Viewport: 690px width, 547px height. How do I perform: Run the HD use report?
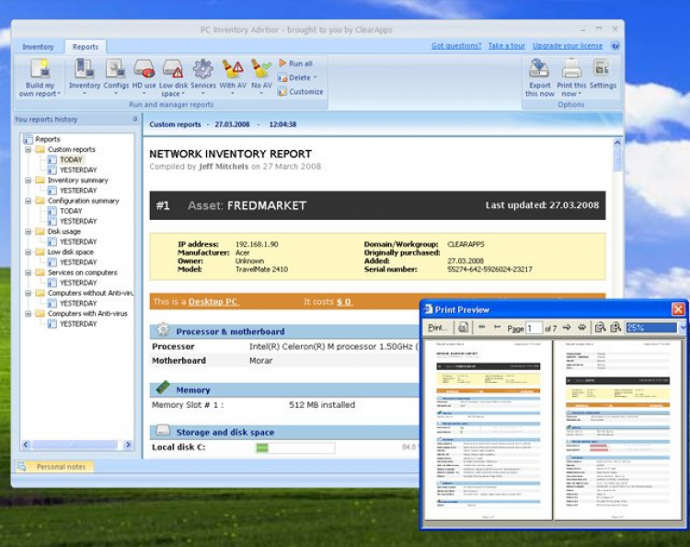[x=144, y=76]
